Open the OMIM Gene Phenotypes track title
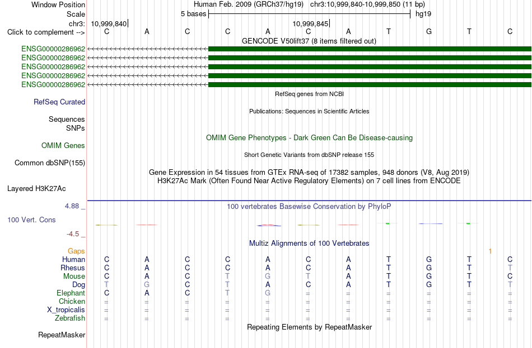This screenshot has width=532, height=348. 310,138
